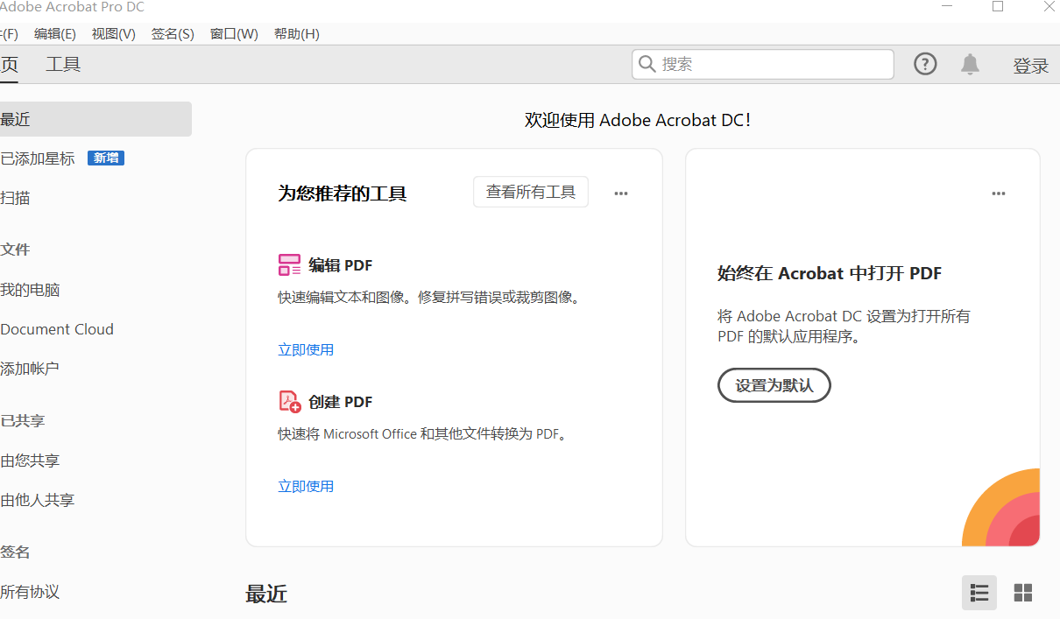Open the 视图(V) menu
Screen dimensions: 1060x619
[x=114, y=34]
